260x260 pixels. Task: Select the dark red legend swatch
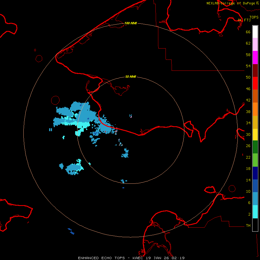coord(255,70)
